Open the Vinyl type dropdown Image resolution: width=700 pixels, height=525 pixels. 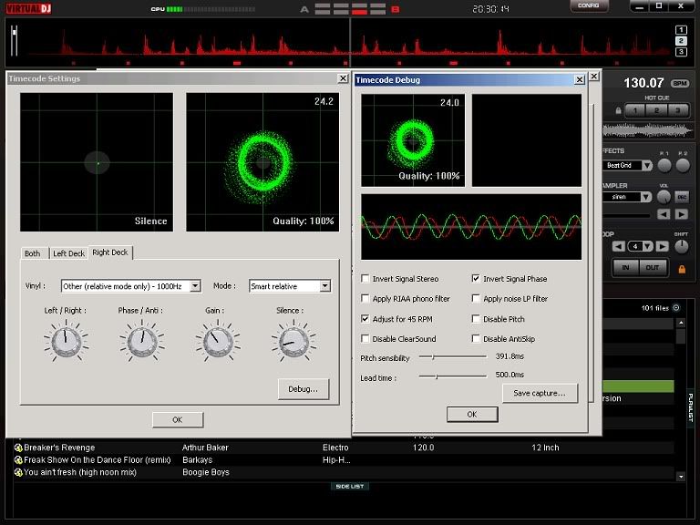coord(195,286)
